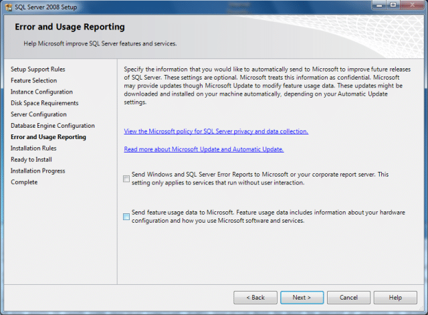
Task: Maximize the SQL Server 2008 Setup window
Action: [393, 5]
